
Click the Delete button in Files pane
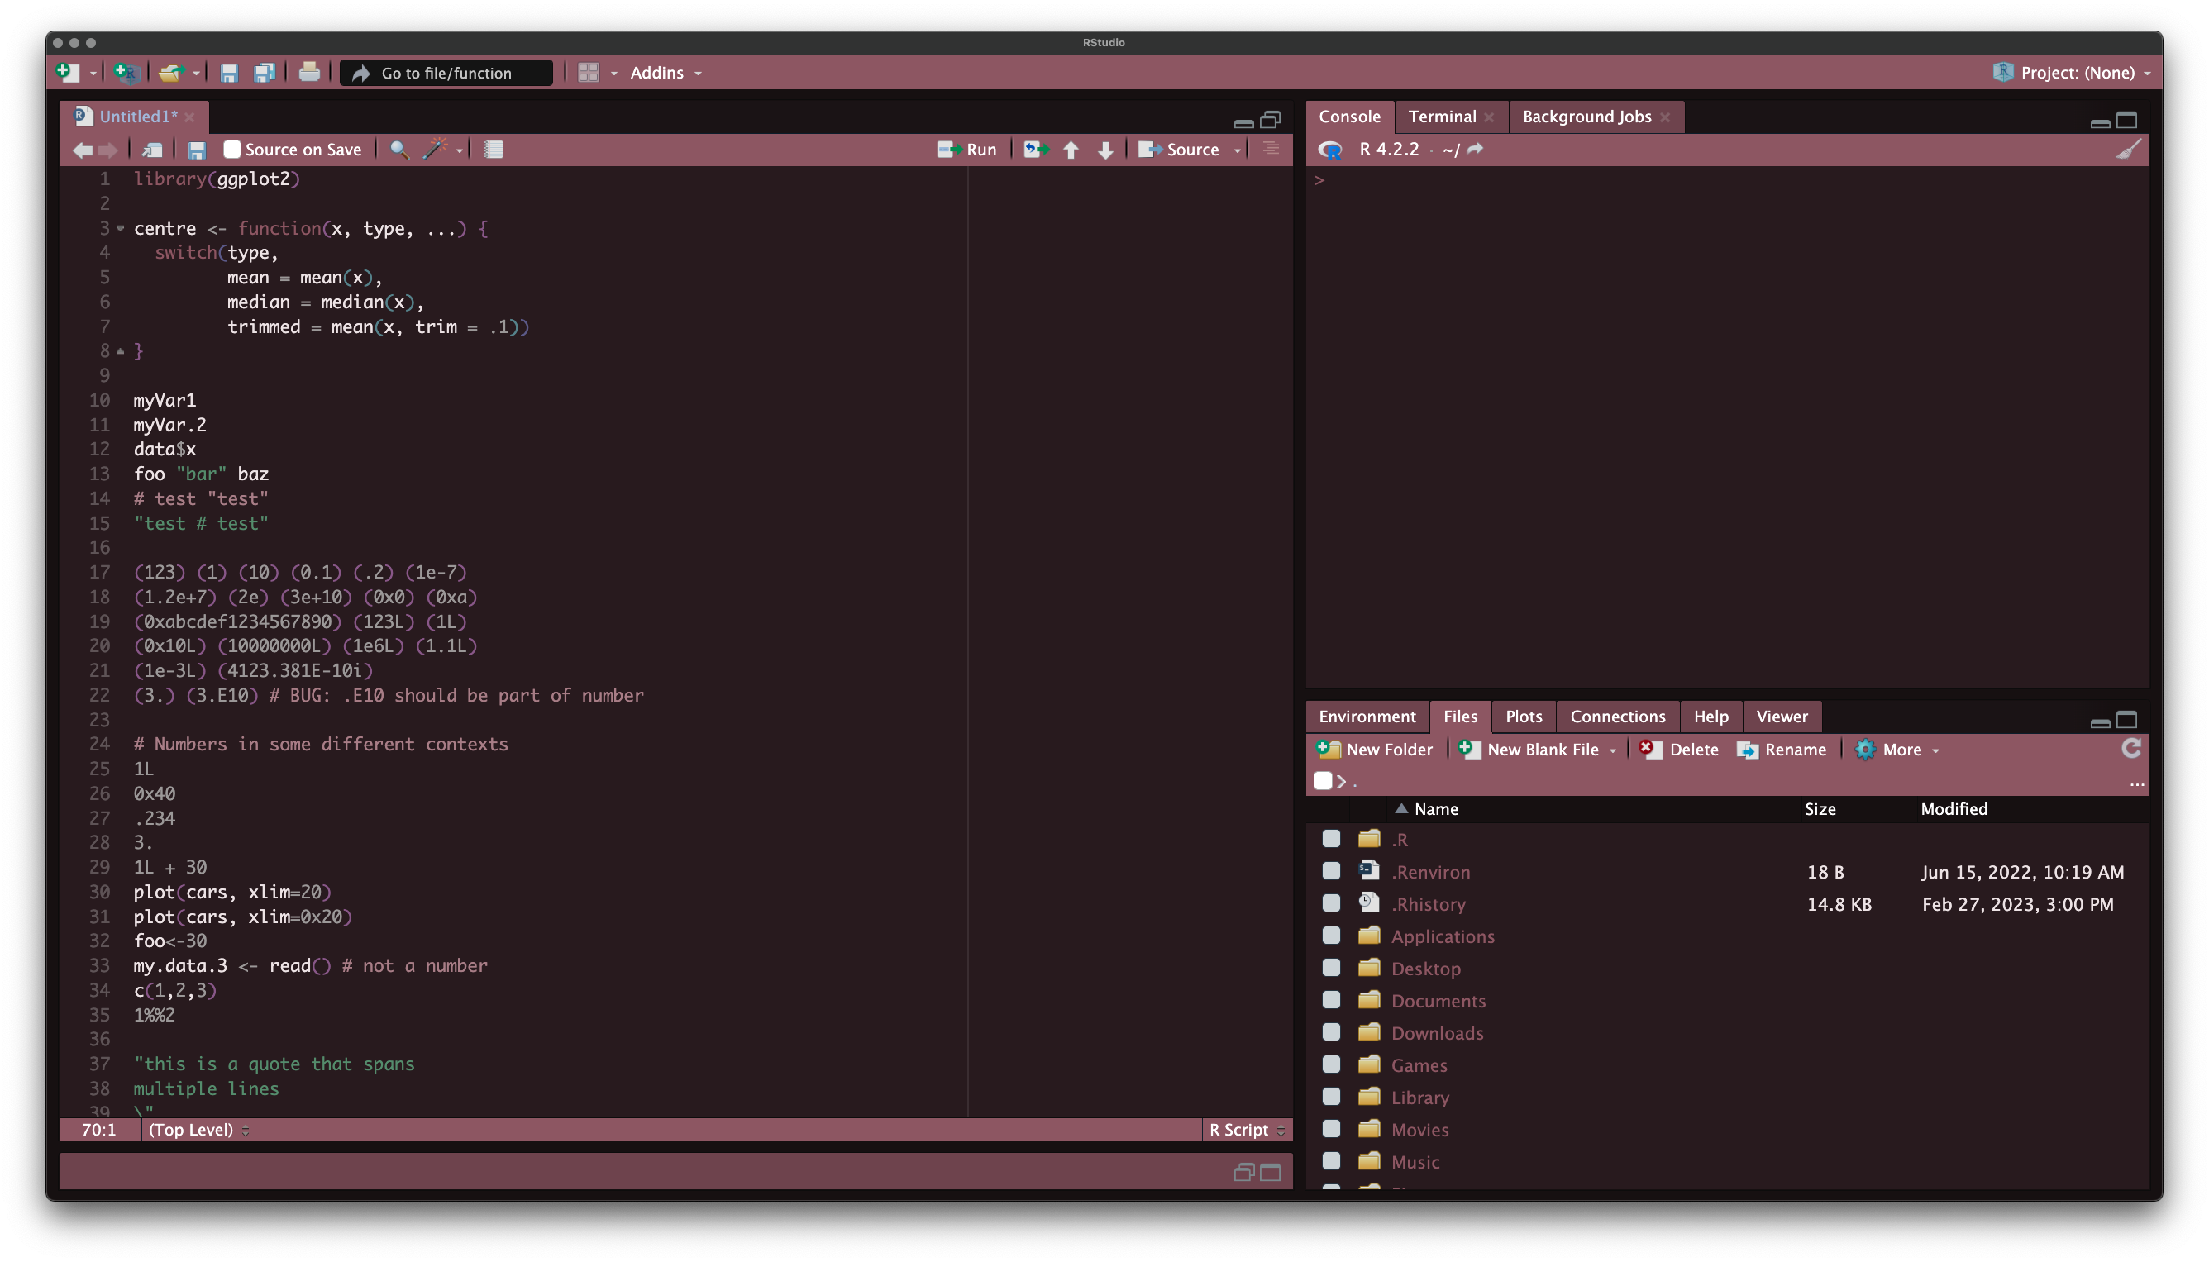[1678, 750]
